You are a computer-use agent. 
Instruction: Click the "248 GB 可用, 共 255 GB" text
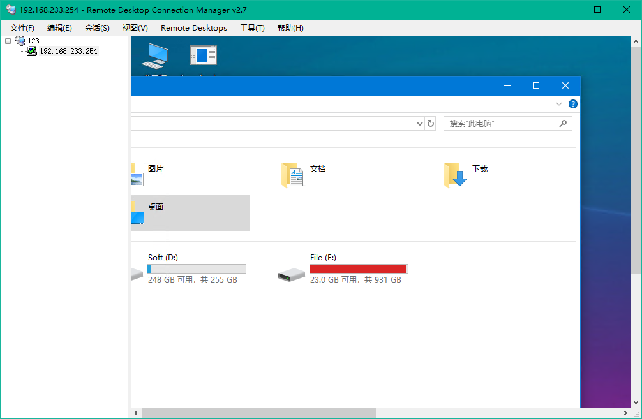193,280
